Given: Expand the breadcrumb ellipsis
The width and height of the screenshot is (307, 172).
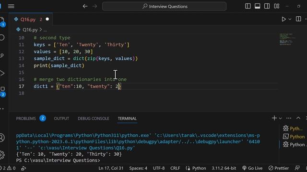Looking at the screenshot, I should point(45,30).
